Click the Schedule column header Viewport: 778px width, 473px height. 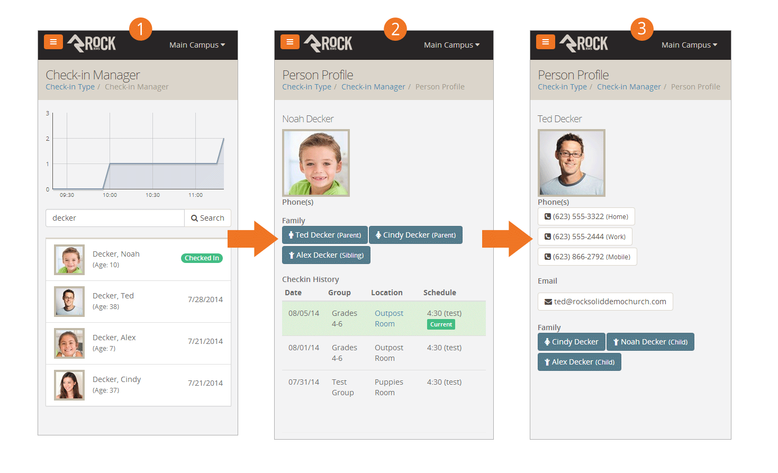pos(440,293)
